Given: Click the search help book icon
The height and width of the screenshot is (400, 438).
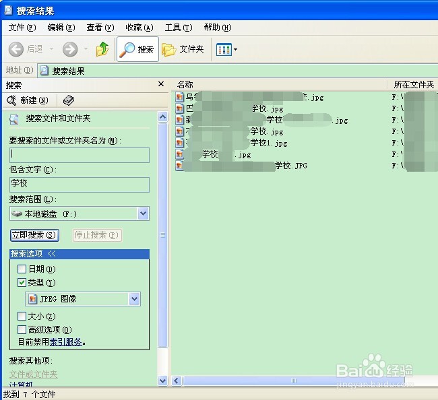Looking at the screenshot, I should [69, 100].
